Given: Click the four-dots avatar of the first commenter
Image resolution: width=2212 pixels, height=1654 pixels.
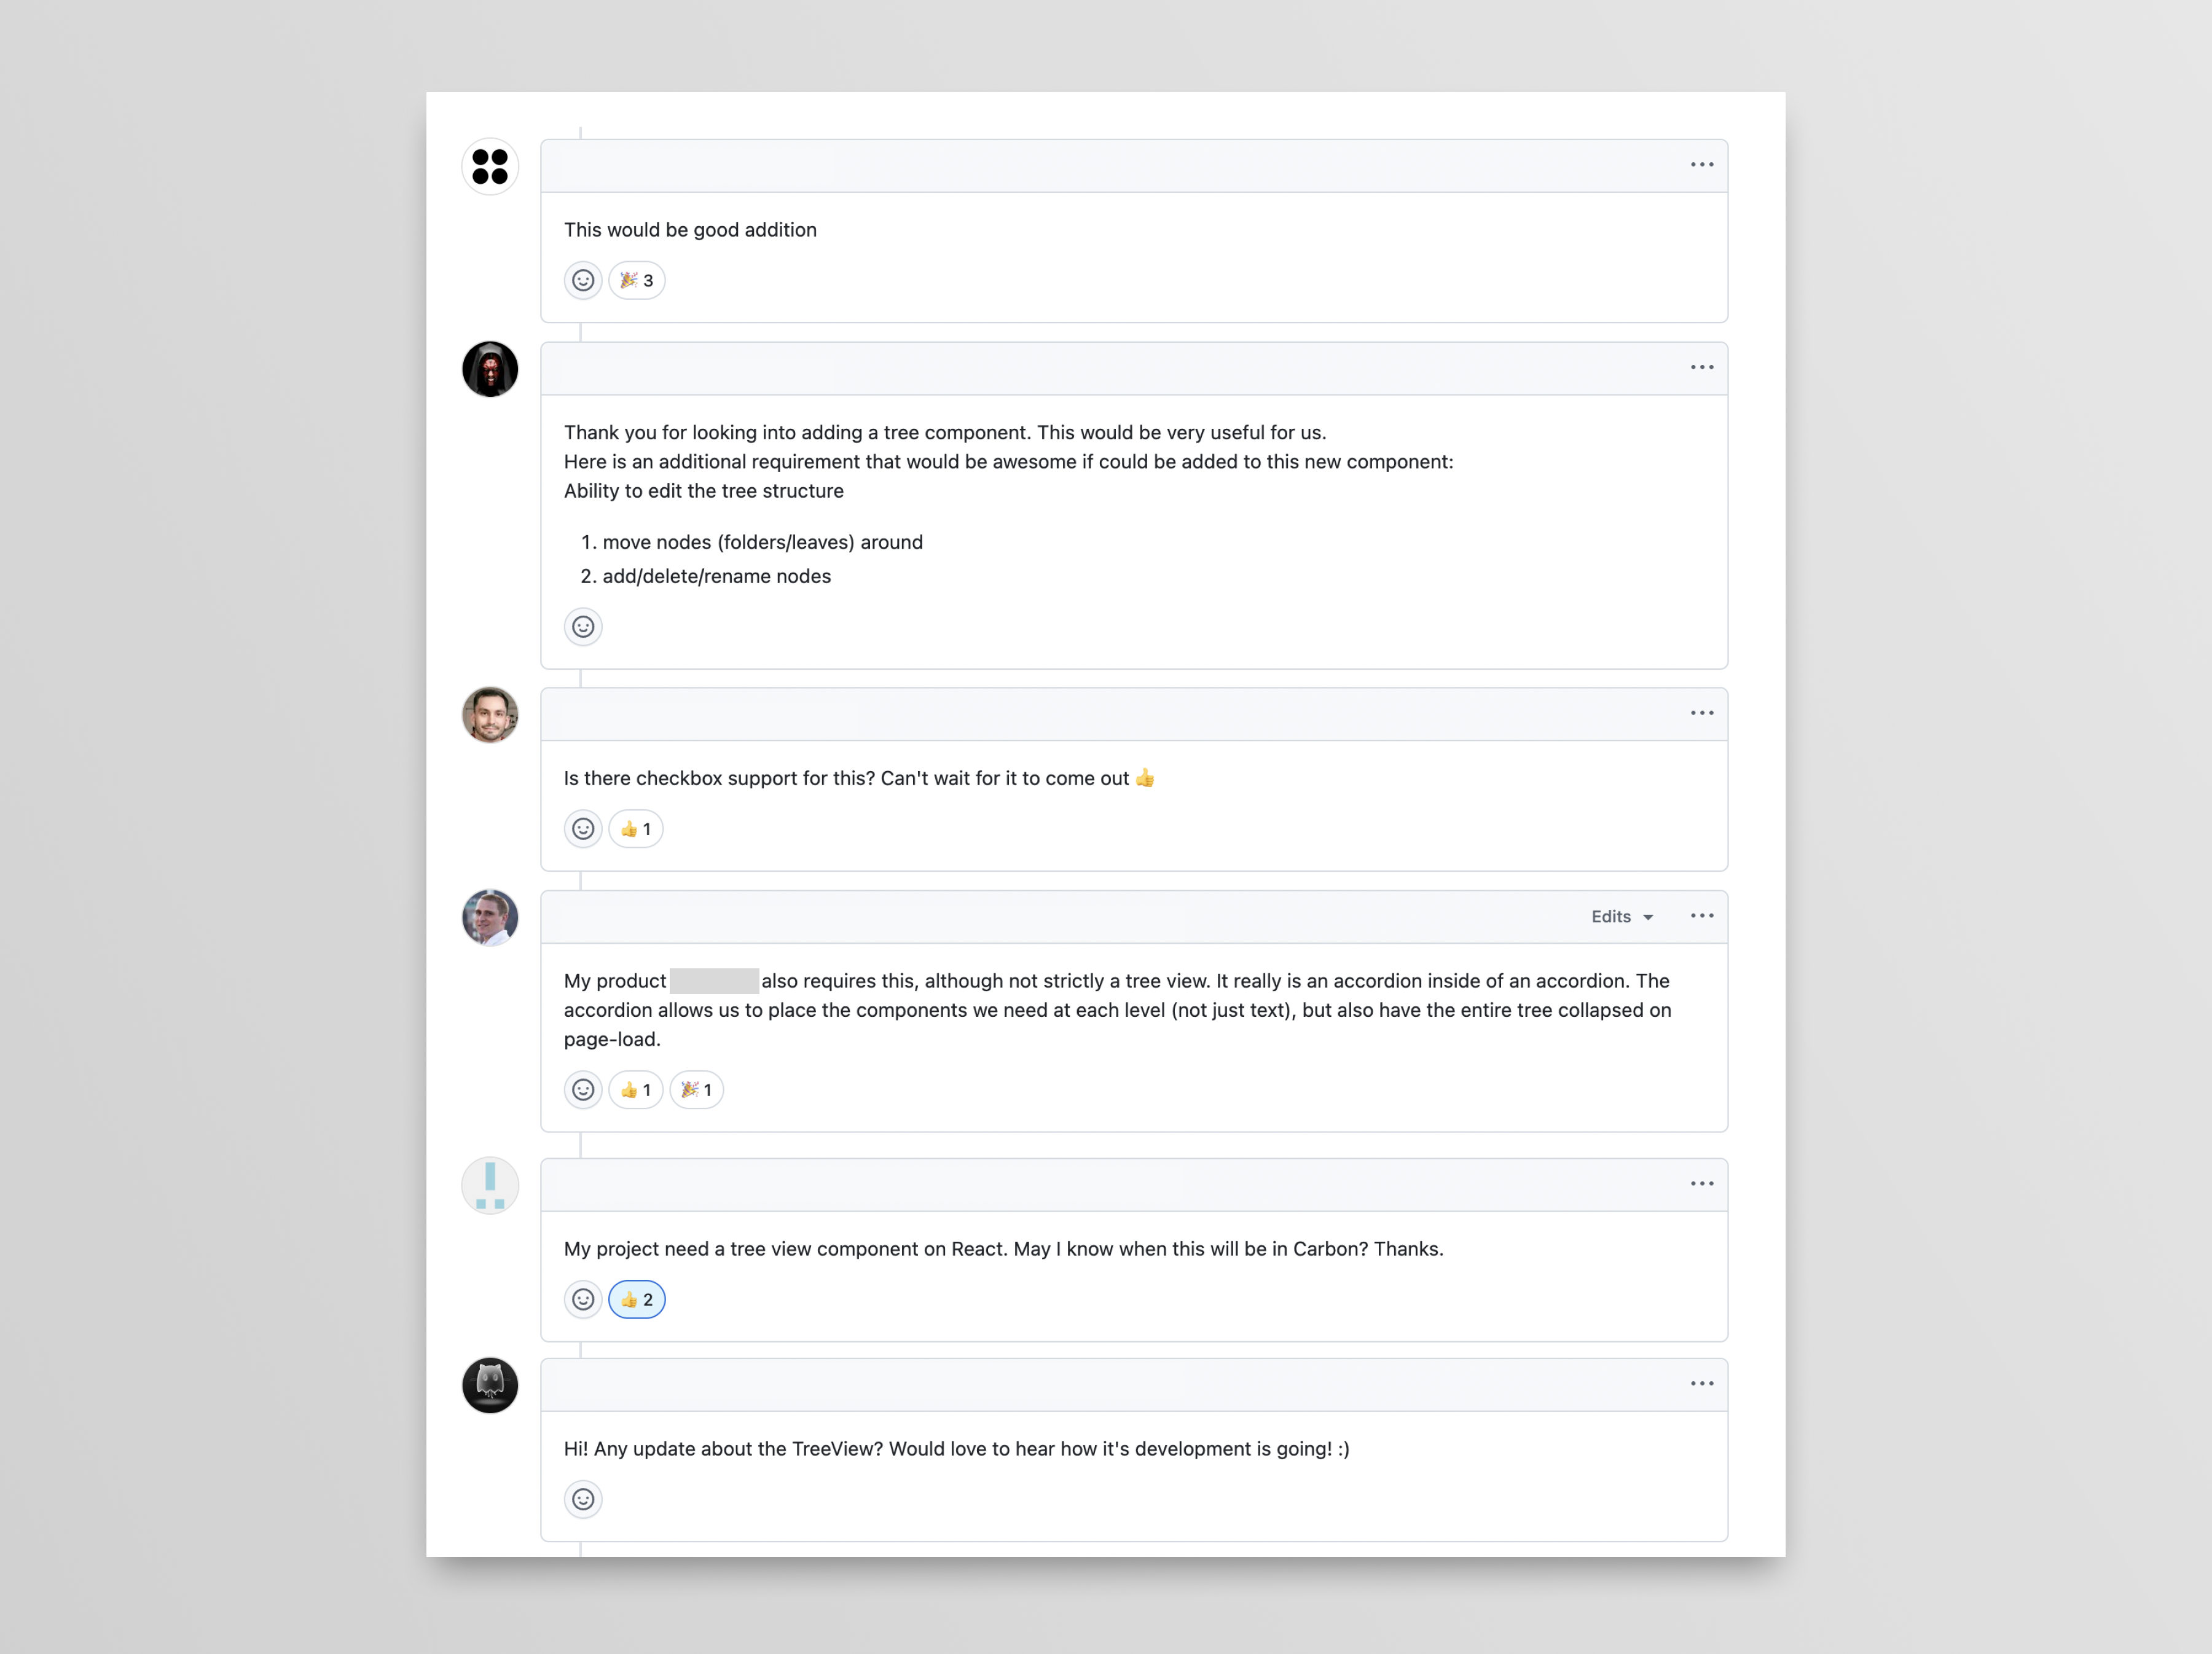Looking at the screenshot, I should (489, 166).
